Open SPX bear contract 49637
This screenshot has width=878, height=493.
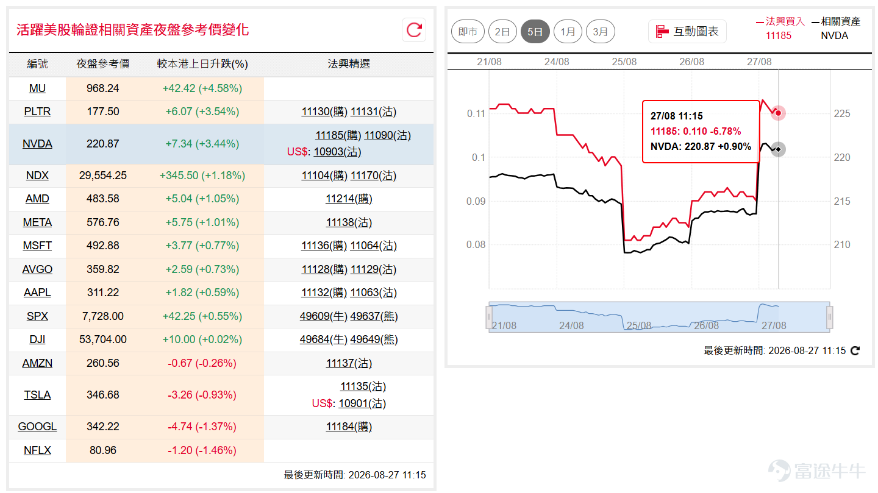pos(374,316)
